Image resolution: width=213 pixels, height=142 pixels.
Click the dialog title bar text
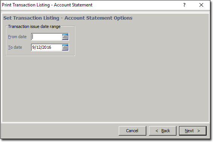[47, 5]
